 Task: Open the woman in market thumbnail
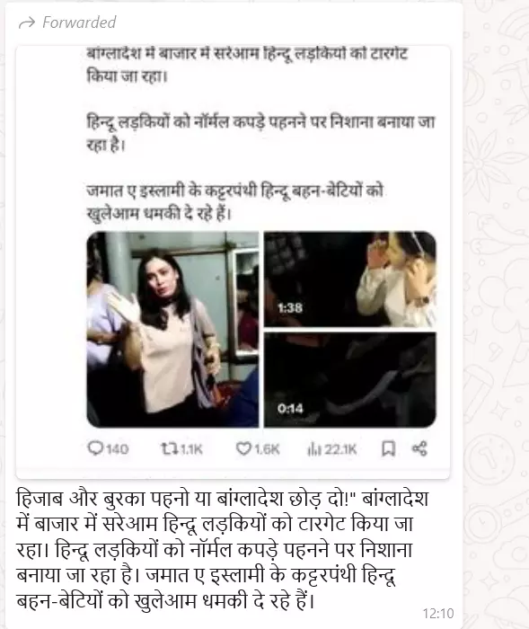pyautogui.click(x=172, y=330)
